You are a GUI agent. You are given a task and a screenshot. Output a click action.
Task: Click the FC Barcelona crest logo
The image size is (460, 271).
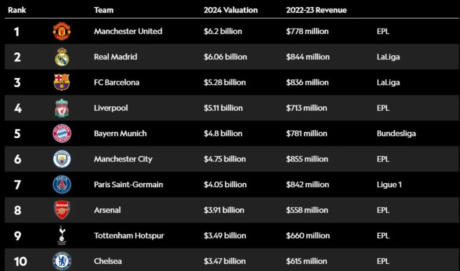click(62, 83)
